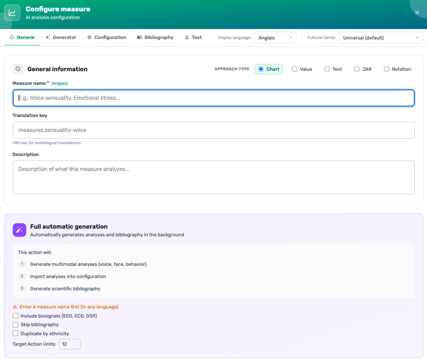The image size is (427, 362).
Task: Open the Display language dropdown
Action: (x=275, y=38)
